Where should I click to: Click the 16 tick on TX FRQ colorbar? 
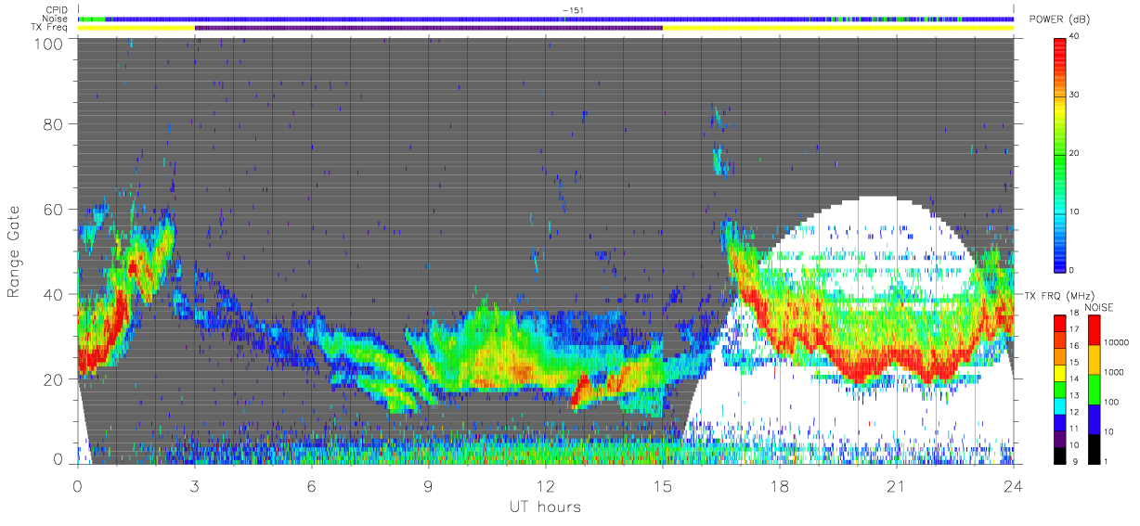coord(1075,346)
